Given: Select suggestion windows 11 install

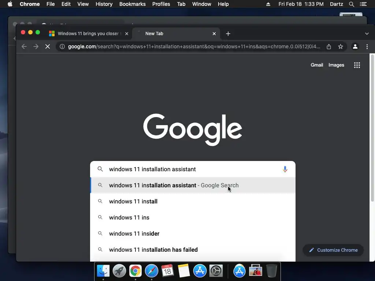Looking at the screenshot, I should coord(193,202).
